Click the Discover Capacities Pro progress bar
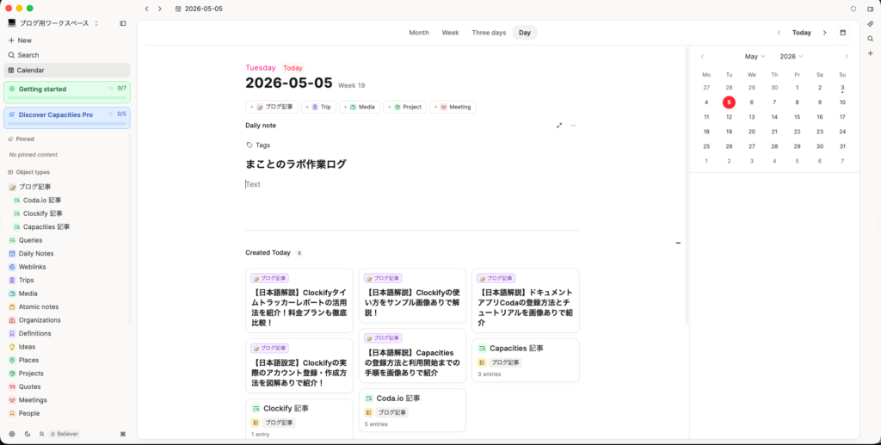Screen dimensions: 881x445 pos(67,124)
